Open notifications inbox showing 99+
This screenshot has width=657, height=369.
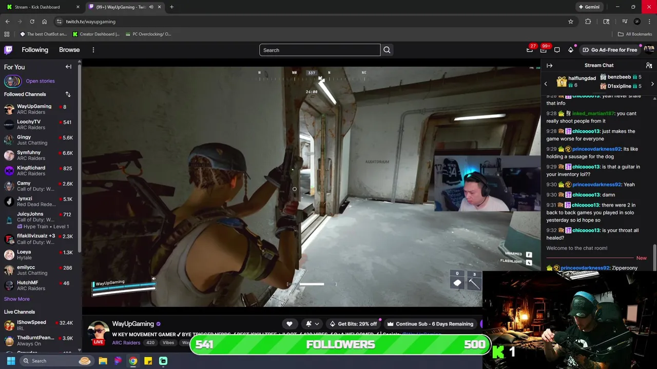click(x=544, y=50)
